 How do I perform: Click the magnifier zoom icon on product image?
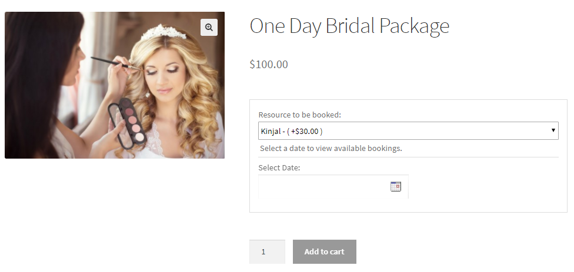click(x=209, y=27)
